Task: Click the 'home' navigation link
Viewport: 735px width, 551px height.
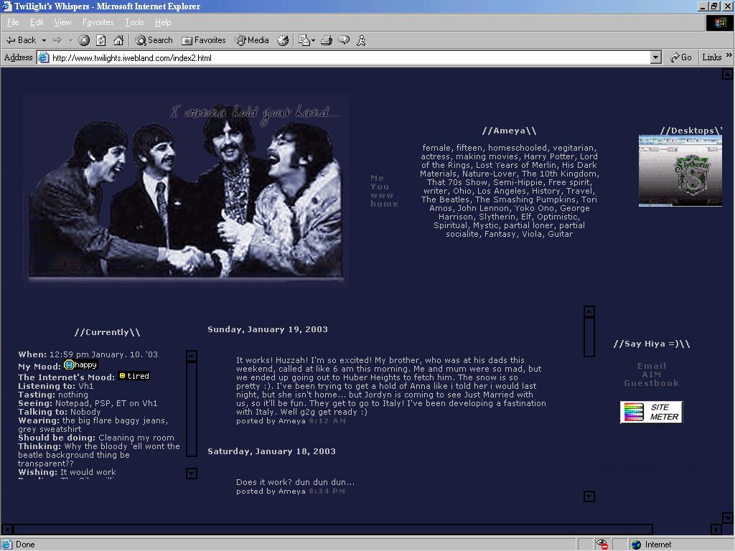Action: [384, 204]
